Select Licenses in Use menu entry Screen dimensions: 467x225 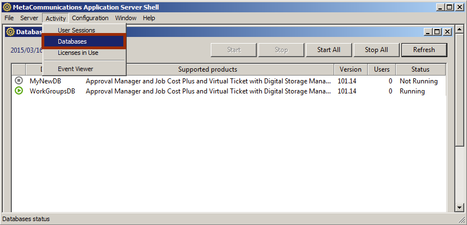pos(78,53)
